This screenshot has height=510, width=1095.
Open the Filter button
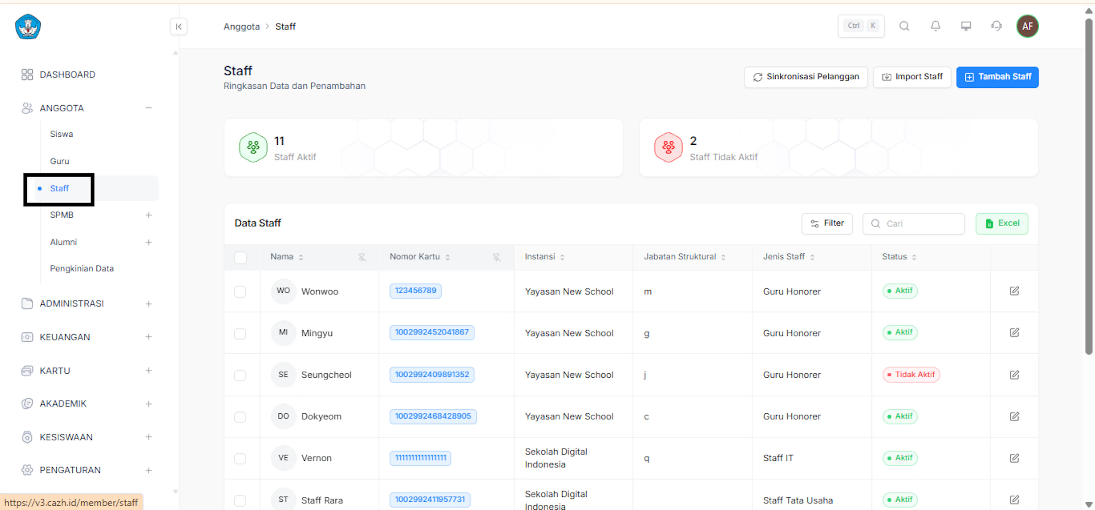point(827,223)
